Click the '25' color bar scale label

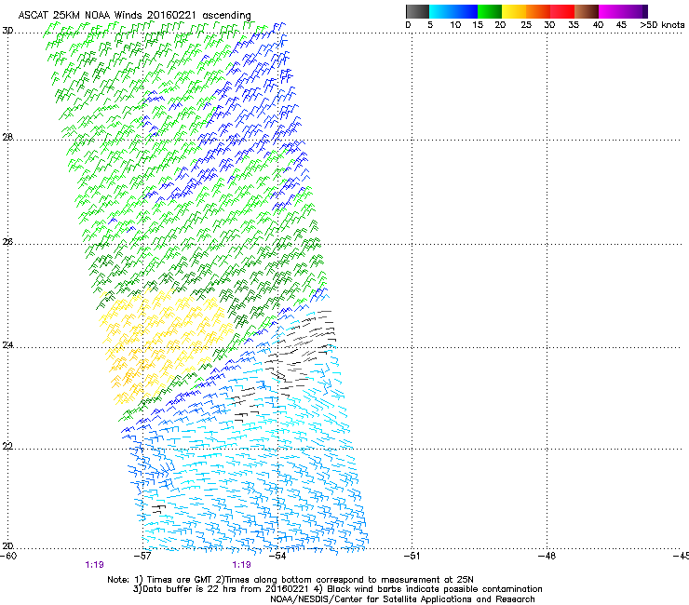[x=526, y=25]
